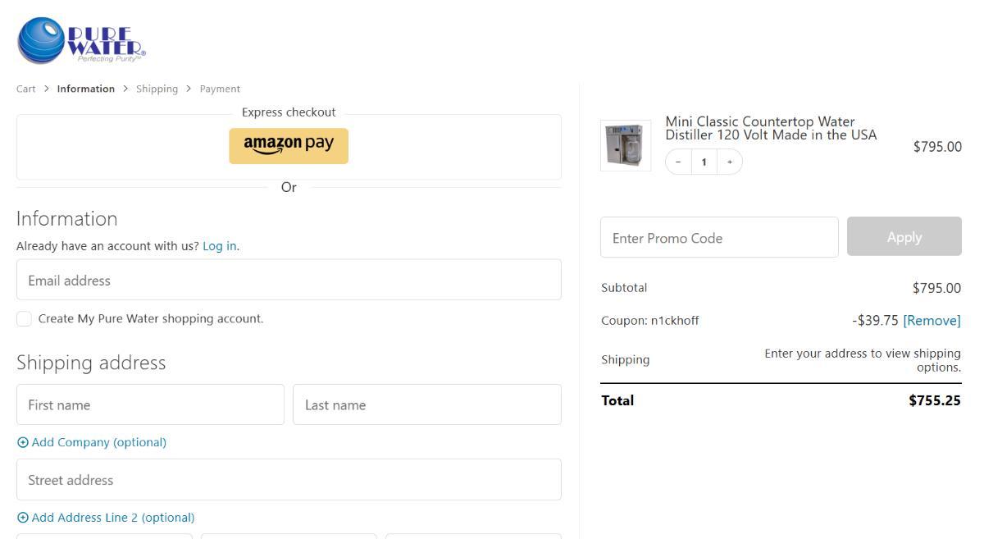Viewport: 984px width, 539px height.
Task: Pay with the Amazon Pay button
Action: (289, 145)
